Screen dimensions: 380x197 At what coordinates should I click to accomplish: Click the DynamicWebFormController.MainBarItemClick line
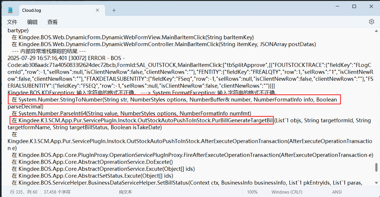(164, 44)
